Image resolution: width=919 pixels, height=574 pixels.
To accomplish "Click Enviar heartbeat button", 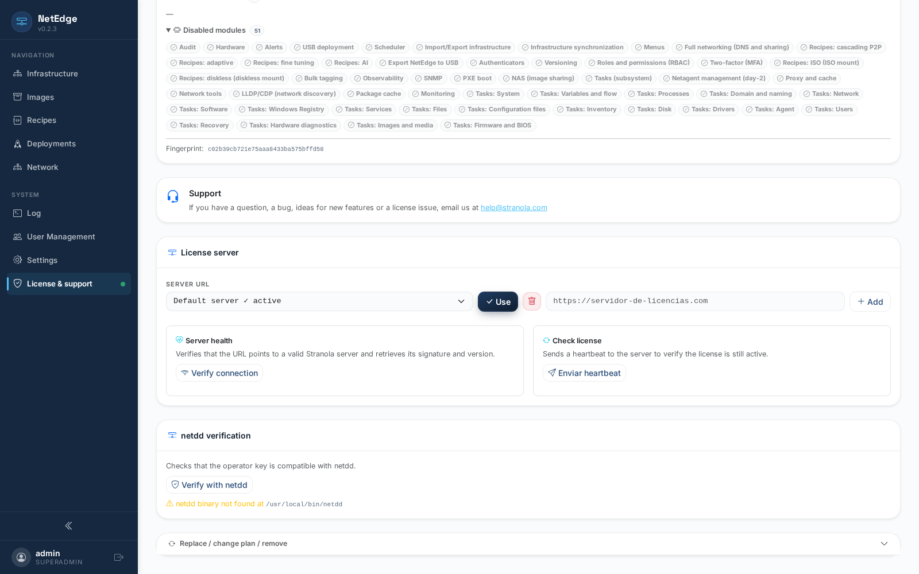I will pyautogui.click(x=584, y=373).
